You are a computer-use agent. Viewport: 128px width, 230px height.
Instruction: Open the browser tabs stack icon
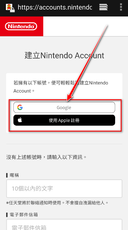tap(103, 7)
